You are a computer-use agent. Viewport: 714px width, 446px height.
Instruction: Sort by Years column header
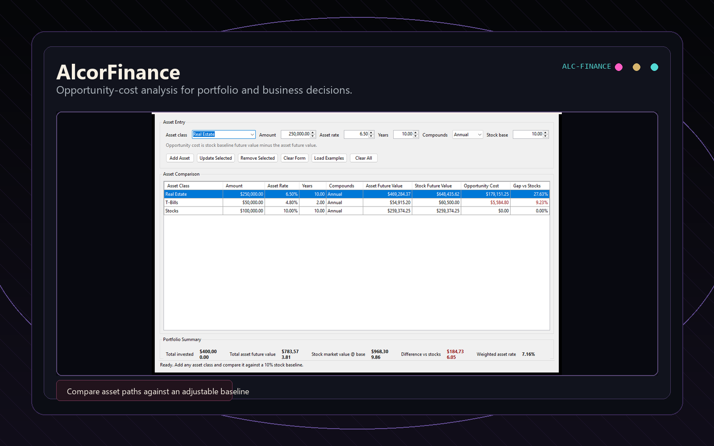pos(313,186)
